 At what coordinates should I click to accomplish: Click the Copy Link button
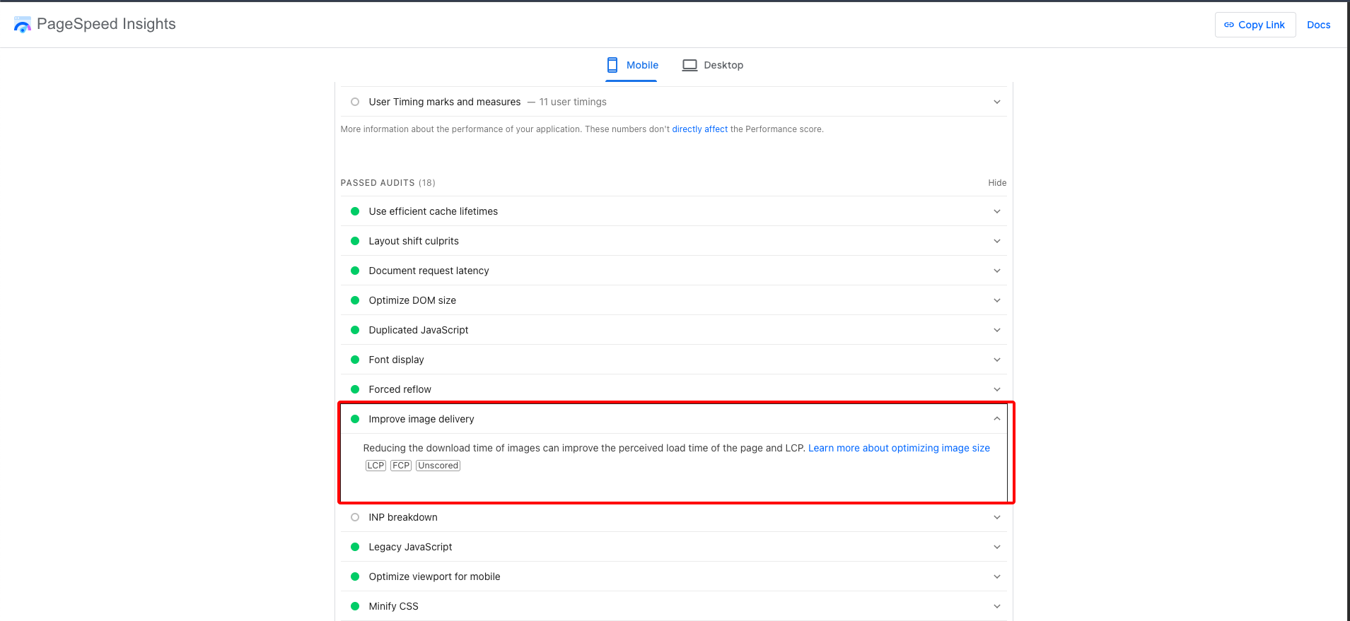pos(1255,25)
